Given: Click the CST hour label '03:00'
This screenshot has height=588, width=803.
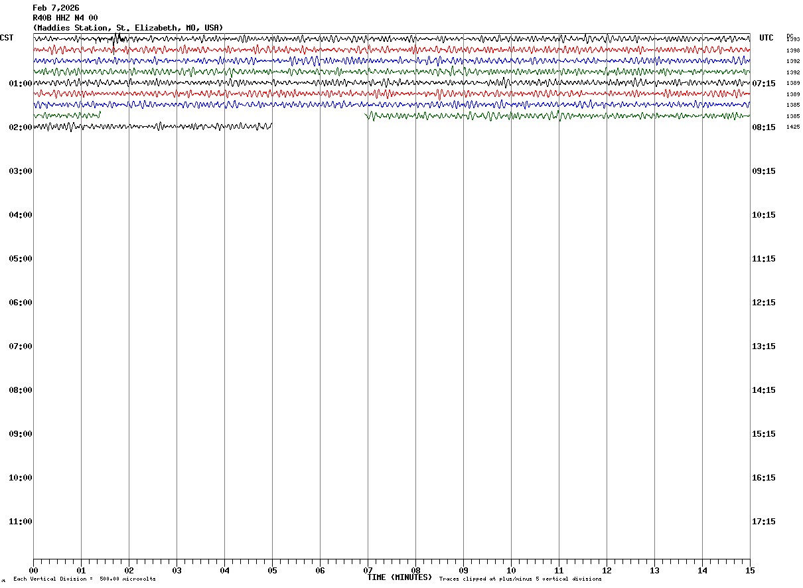Looking at the screenshot, I should point(21,171).
